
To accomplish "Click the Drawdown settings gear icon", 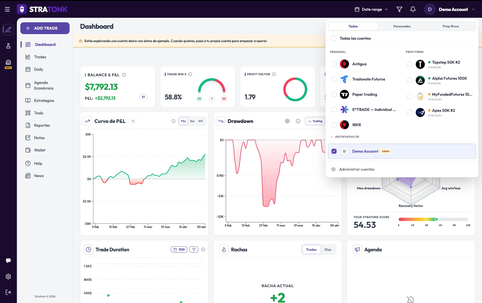I will [287, 121].
